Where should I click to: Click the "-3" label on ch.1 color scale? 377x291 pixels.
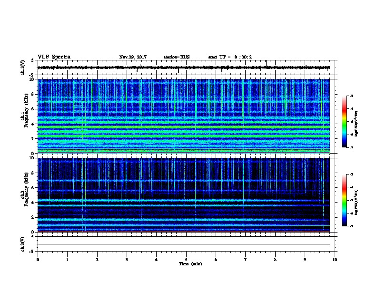[351, 96]
